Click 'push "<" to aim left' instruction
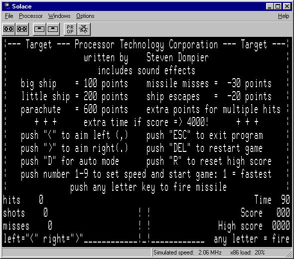Viewport: 294px width, 259px height. pyautogui.click(x=74, y=135)
